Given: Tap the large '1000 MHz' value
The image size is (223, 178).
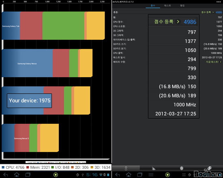Looking at the screenshot, I should point(185,105).
